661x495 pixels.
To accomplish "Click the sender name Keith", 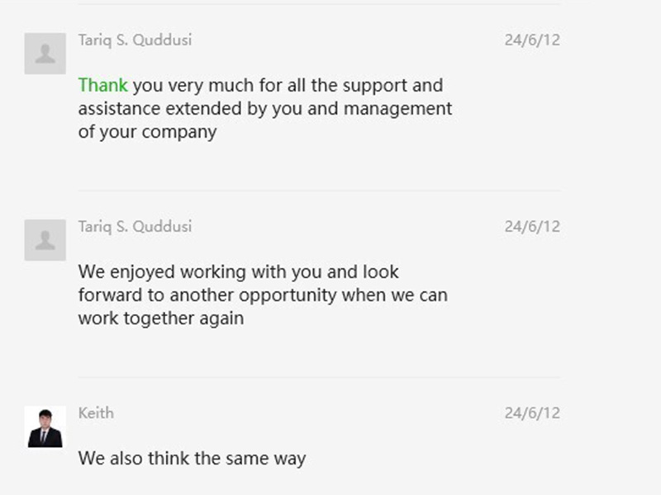I will coord(96,412).
